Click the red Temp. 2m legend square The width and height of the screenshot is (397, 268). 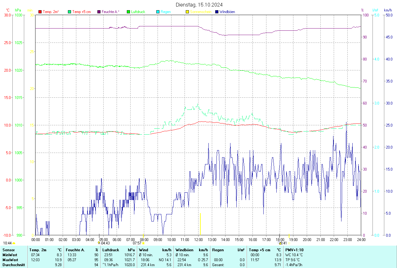point(40,12)
